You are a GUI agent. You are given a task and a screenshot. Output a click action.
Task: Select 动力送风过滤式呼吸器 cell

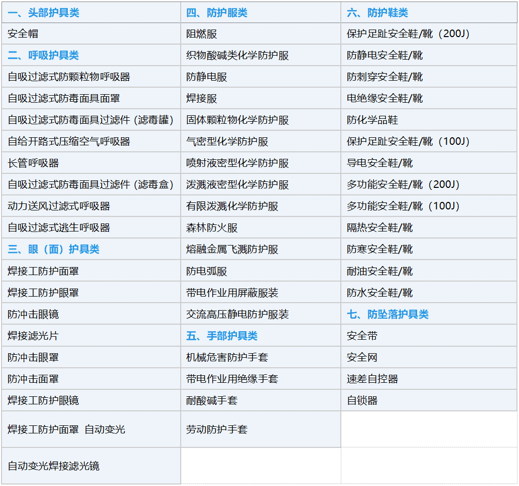click(91, 206)
